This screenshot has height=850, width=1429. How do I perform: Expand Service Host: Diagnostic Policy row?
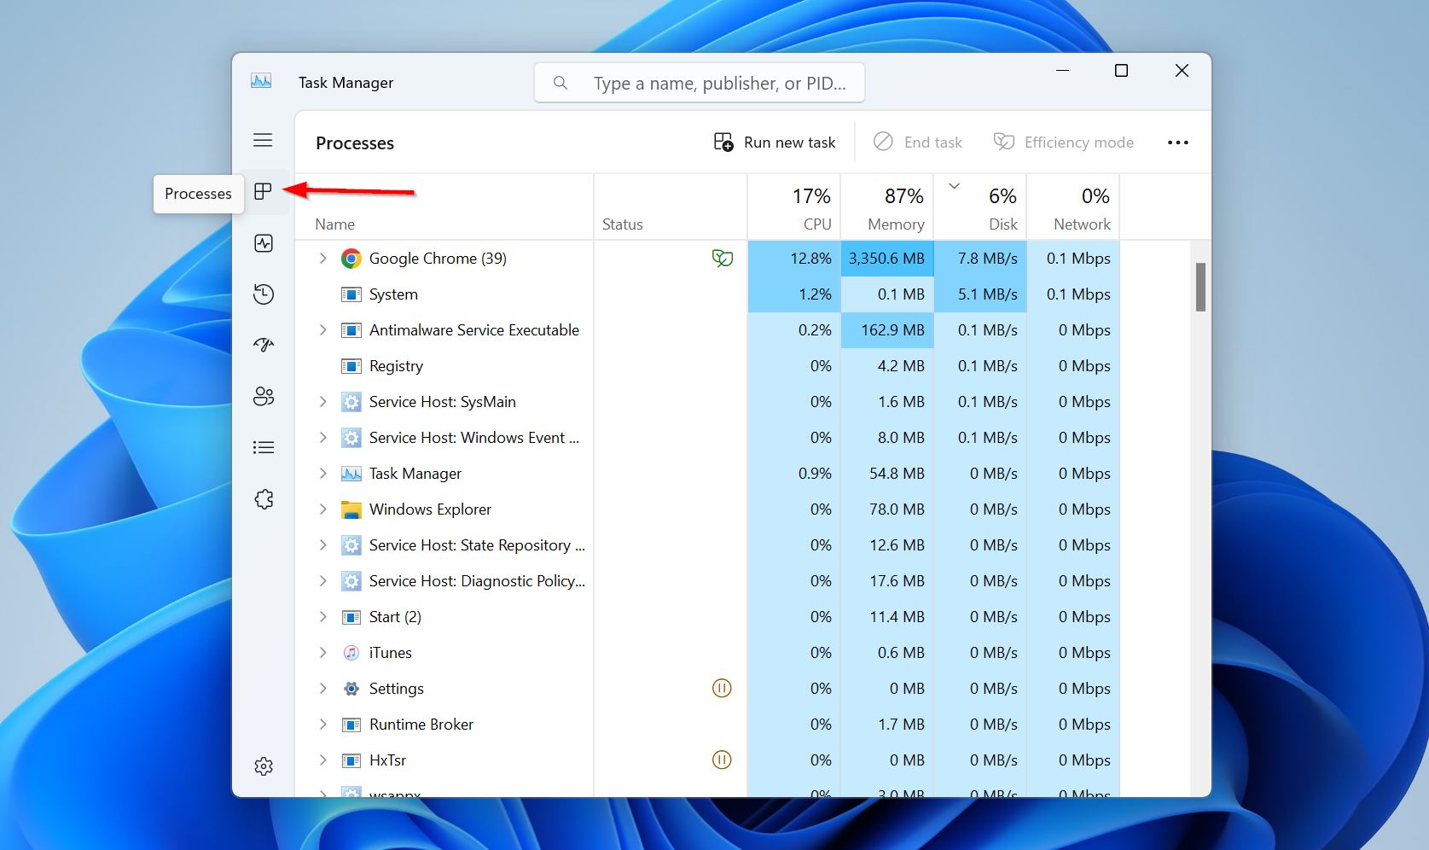[x=322, y=580]
